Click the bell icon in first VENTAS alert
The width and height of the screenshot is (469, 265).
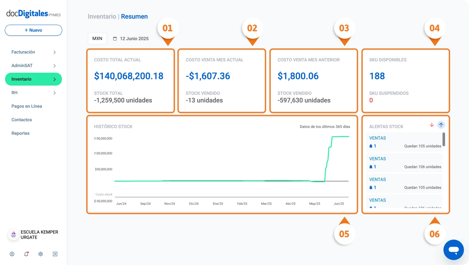click(371, 146)
